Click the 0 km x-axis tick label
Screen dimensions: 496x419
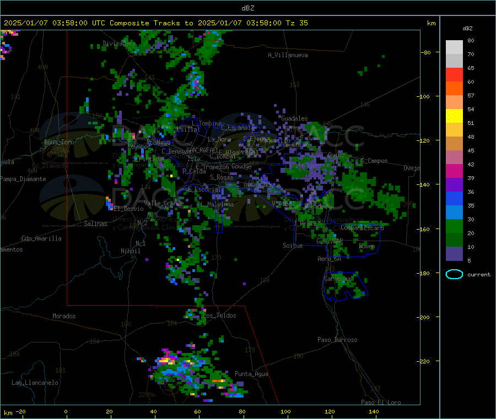pyautogui.click(x=66, y=411)
